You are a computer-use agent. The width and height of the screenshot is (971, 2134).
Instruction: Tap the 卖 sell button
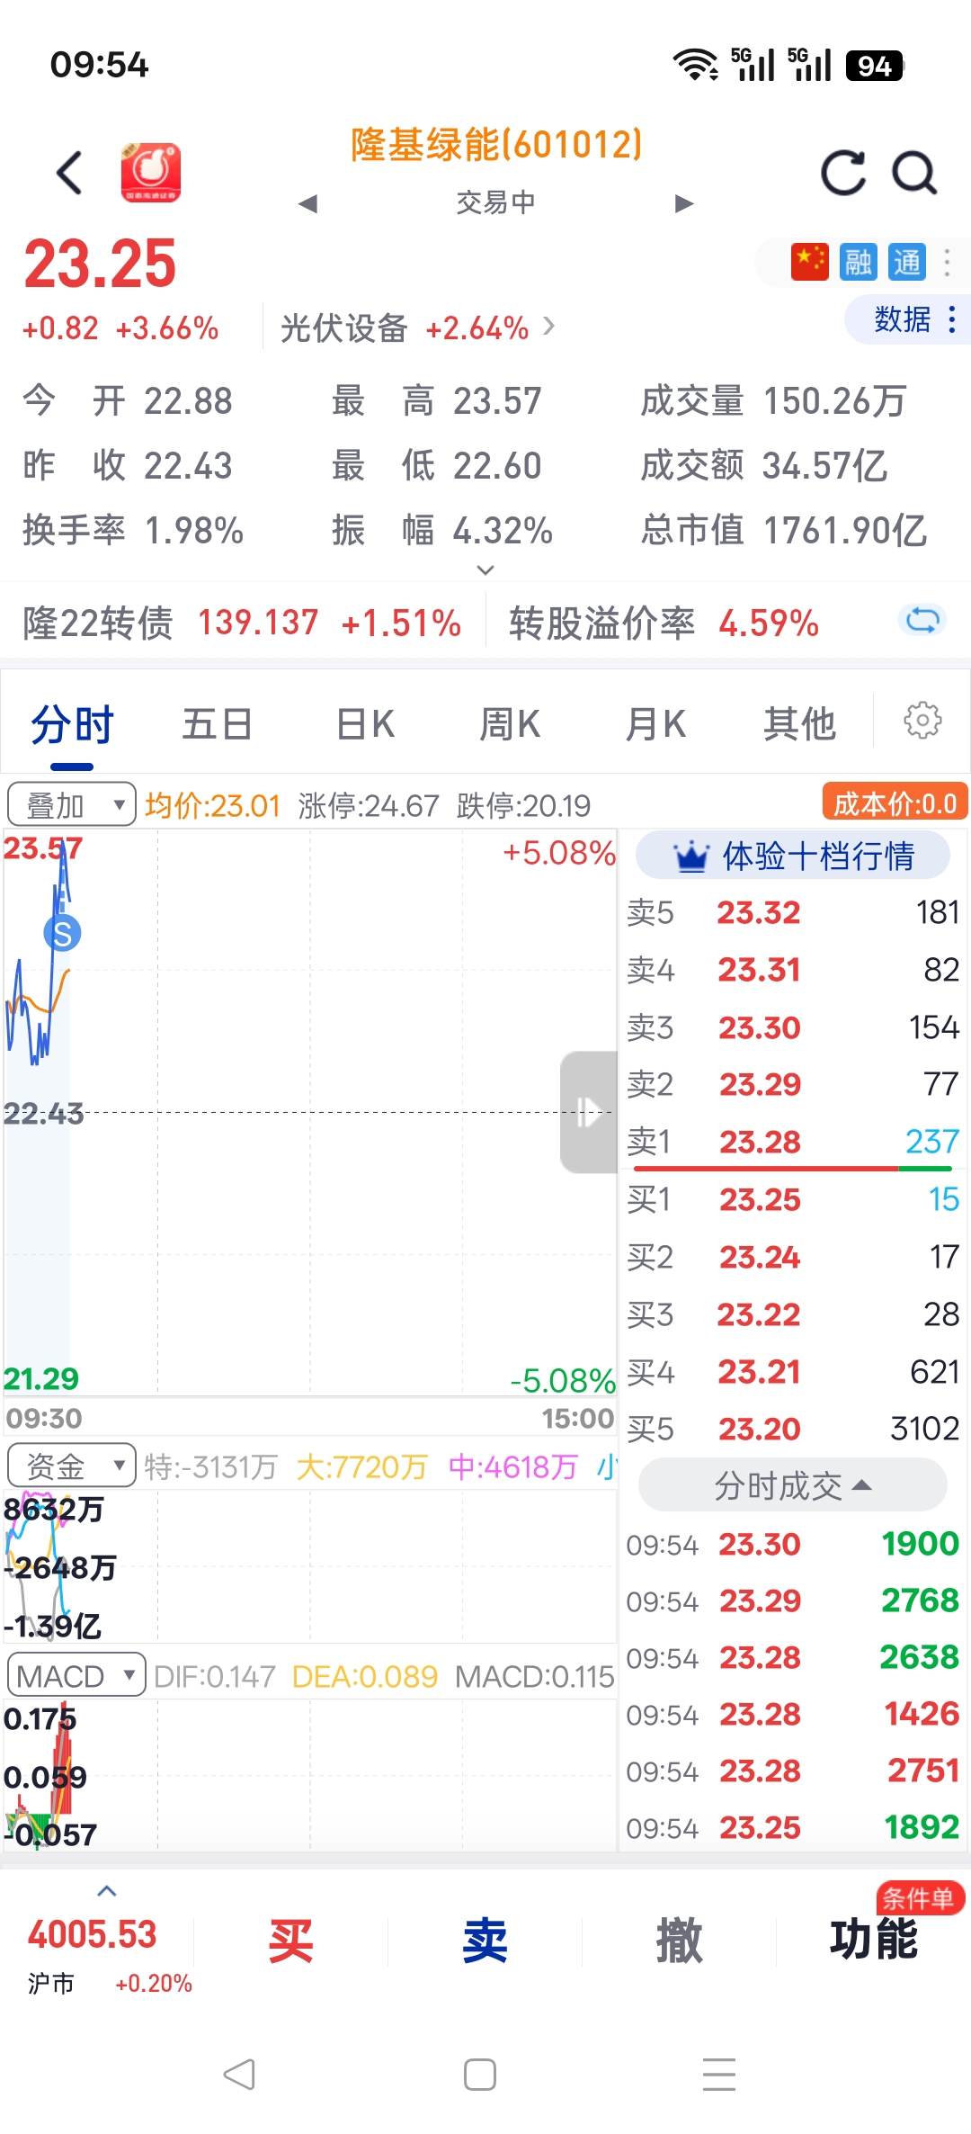click(x=485, y=1941)
